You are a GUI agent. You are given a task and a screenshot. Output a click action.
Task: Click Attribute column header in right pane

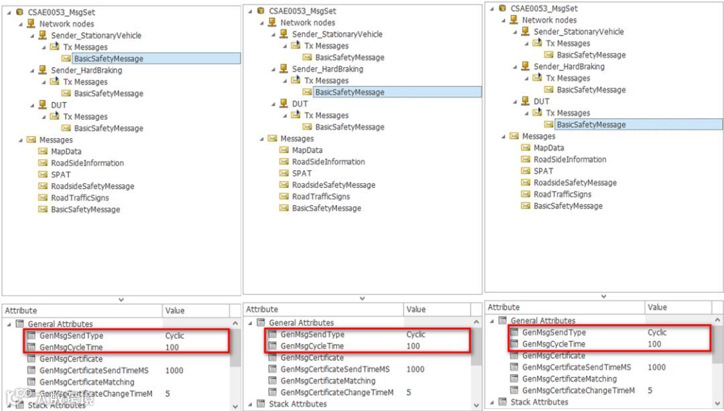(564, 307)
